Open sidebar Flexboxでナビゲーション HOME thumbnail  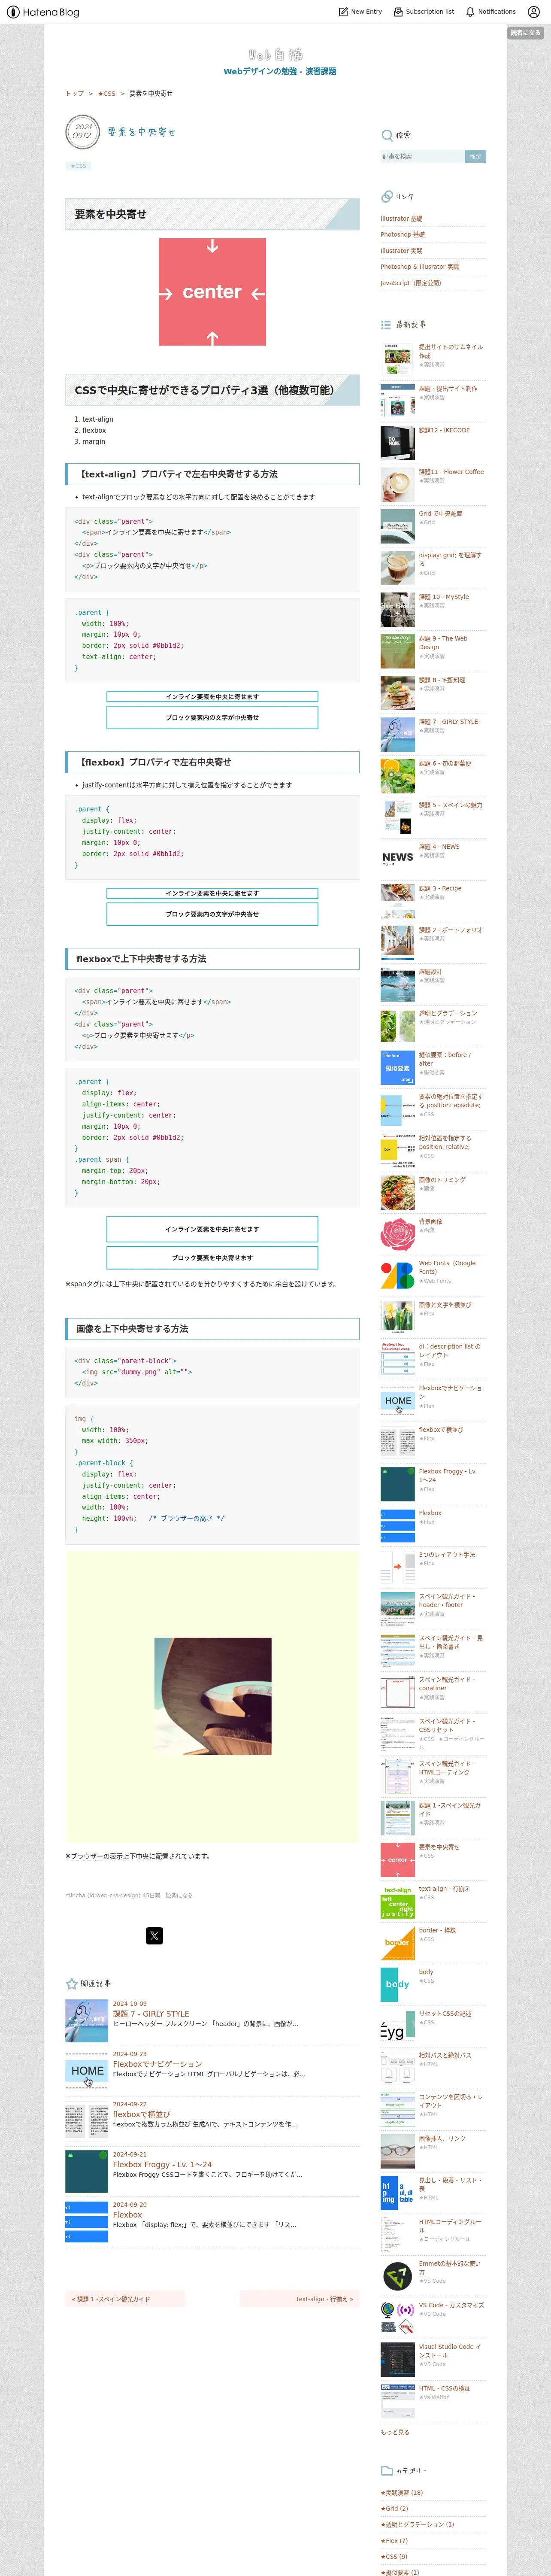pos(397,1400)
